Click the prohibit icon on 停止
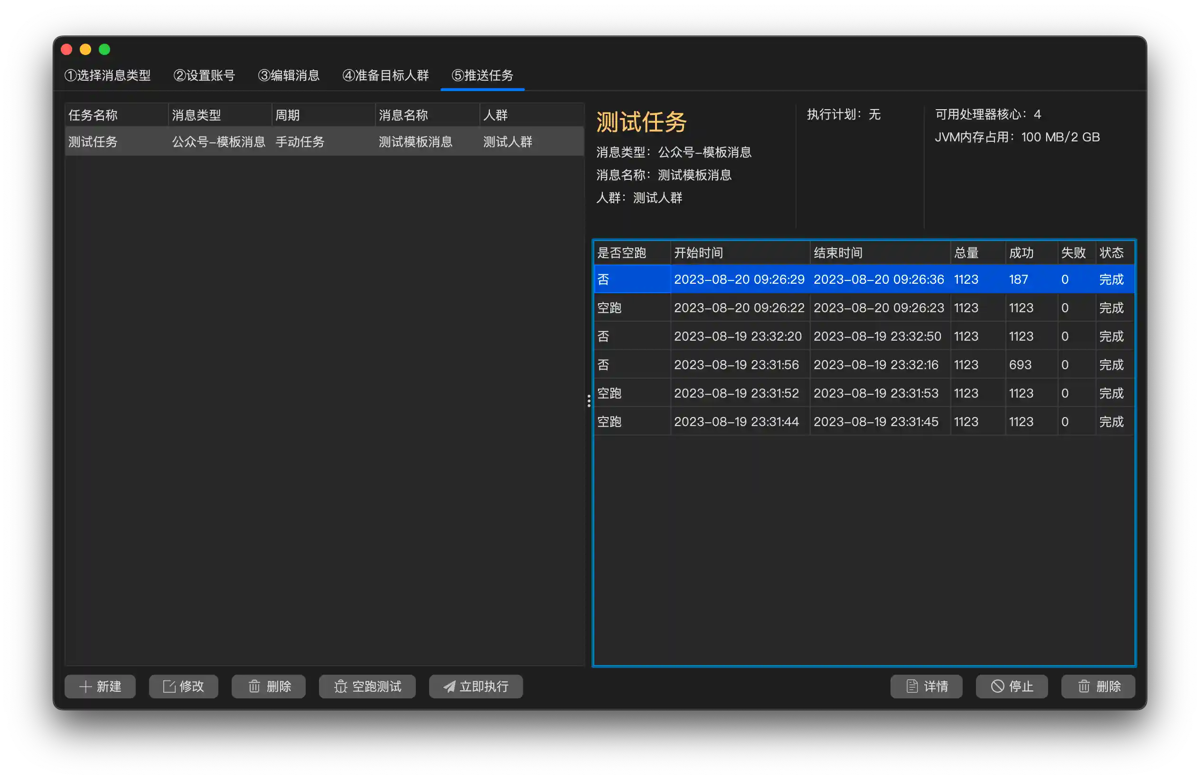This screenshot has height=780, width=1200. point(997,686)
